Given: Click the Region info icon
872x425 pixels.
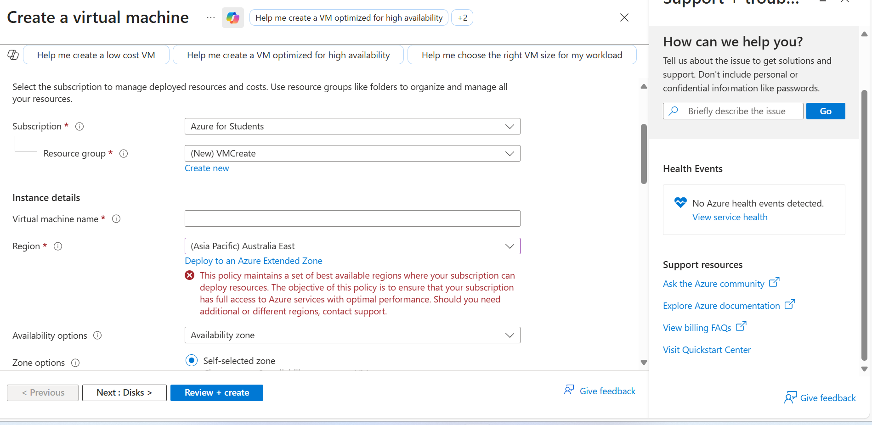Looking at the screenshot, I should [x=58, y=246].
